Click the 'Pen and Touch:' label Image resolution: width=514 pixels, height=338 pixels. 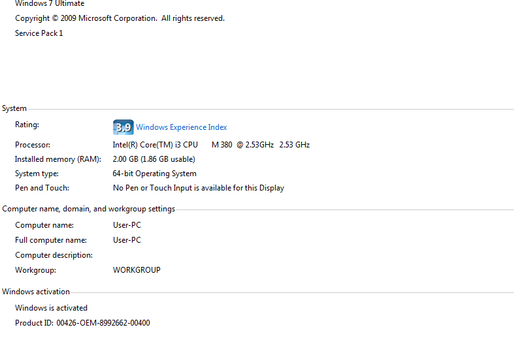42,188
